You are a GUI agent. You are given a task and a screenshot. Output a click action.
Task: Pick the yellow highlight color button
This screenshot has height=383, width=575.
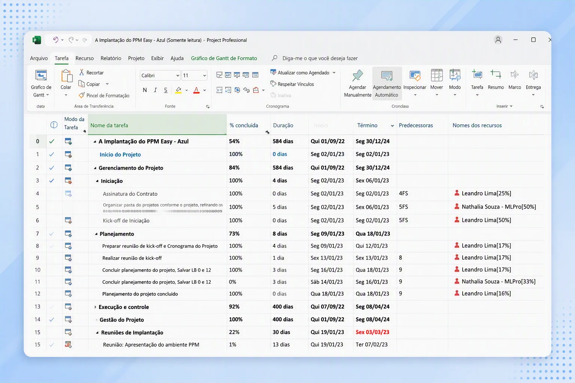[179, 90]
